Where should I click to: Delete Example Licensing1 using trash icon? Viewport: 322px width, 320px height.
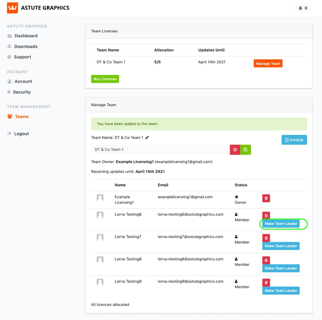[266, 198]
